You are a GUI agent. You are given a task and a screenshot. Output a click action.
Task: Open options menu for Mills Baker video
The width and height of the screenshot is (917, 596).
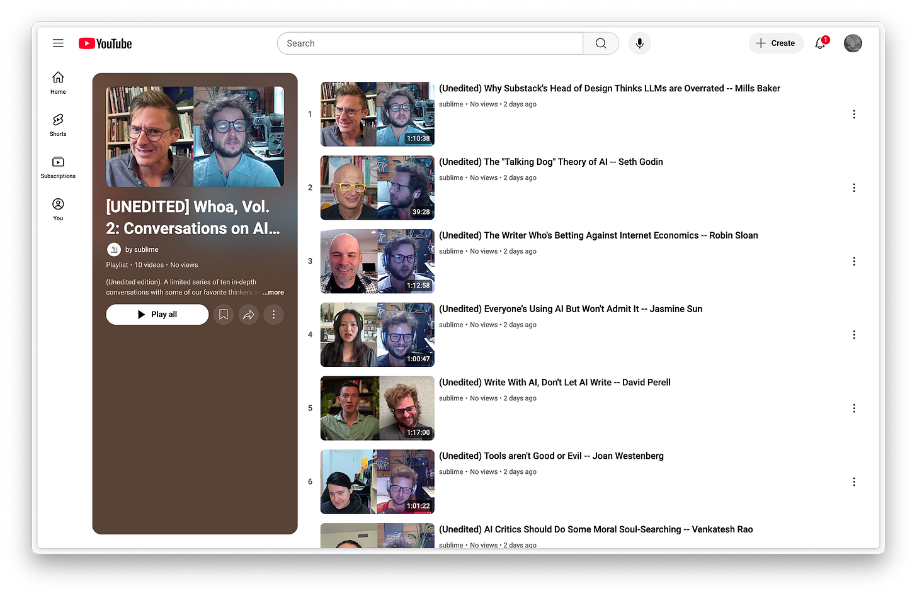pyautogui.click(x=854, y=114)
